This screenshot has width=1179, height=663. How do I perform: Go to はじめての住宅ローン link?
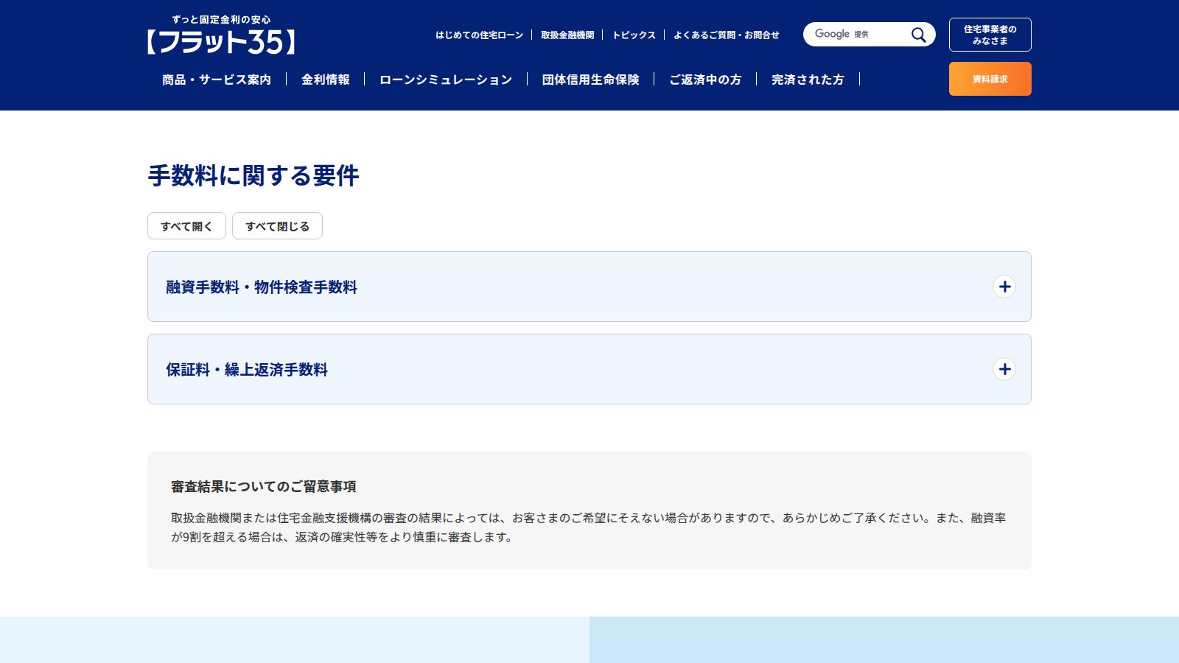coord(479,35)
